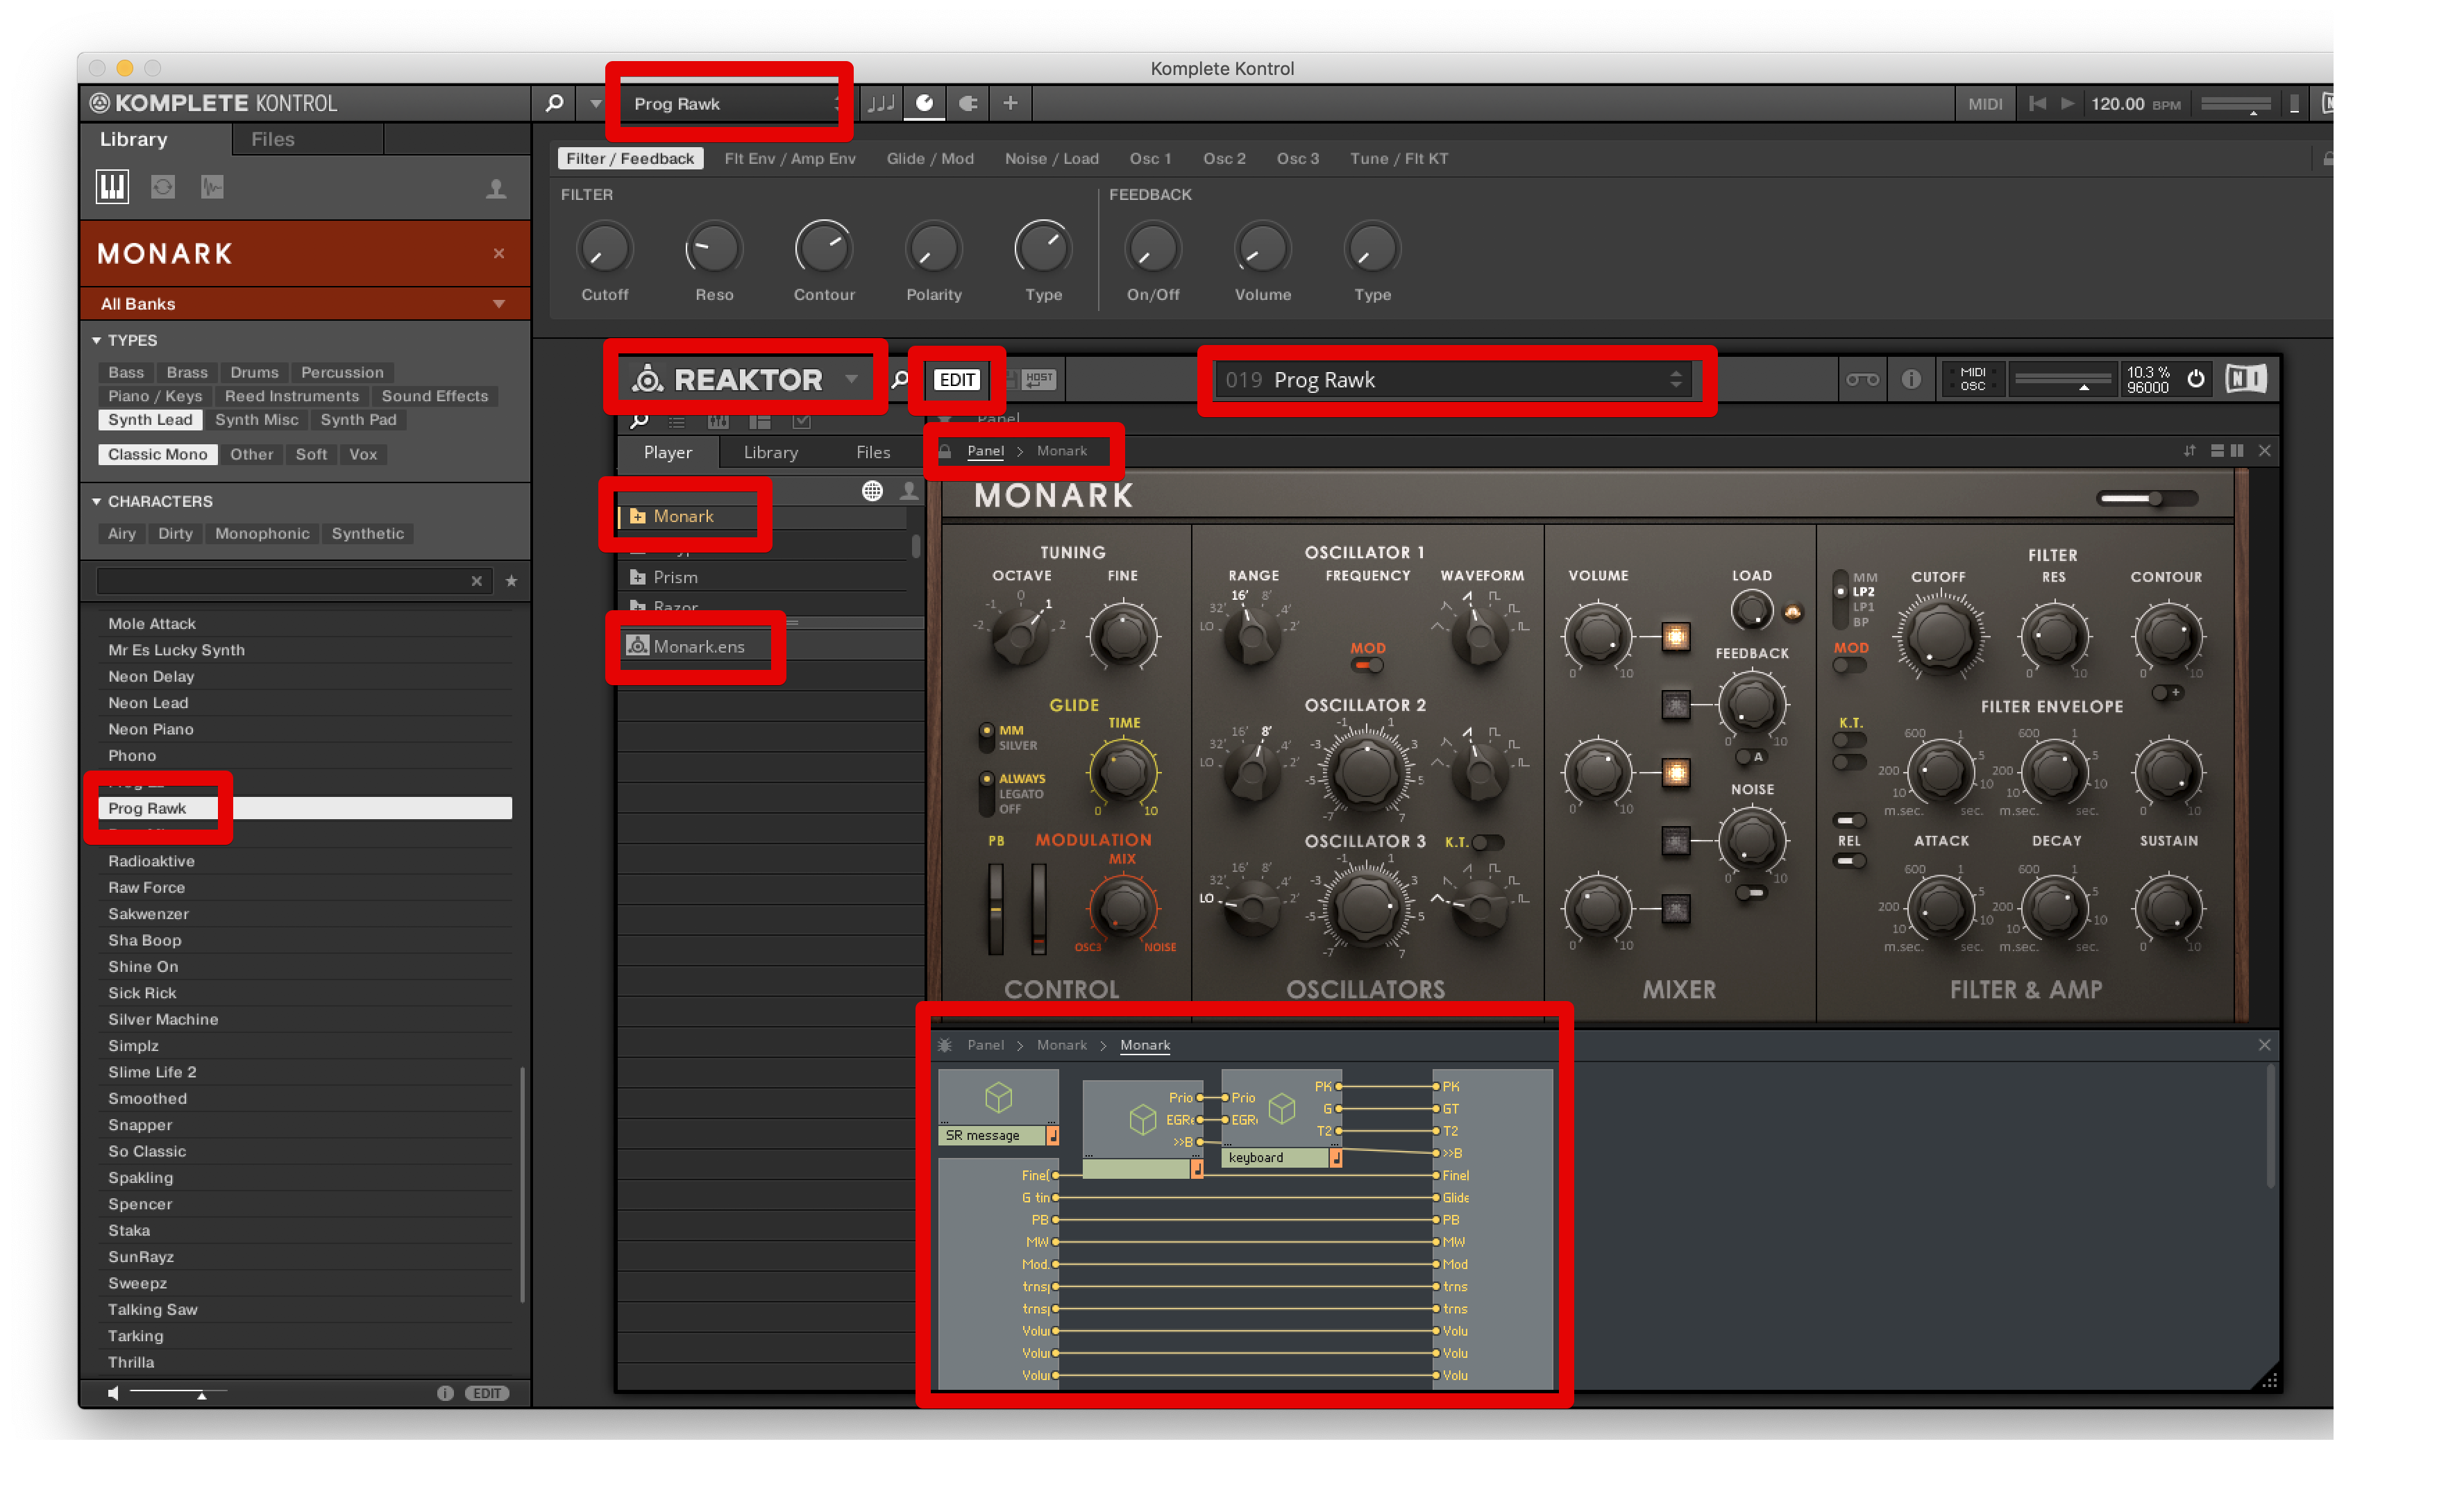Collapse the CHARACTERS section triangle

(x=97, y=501)
